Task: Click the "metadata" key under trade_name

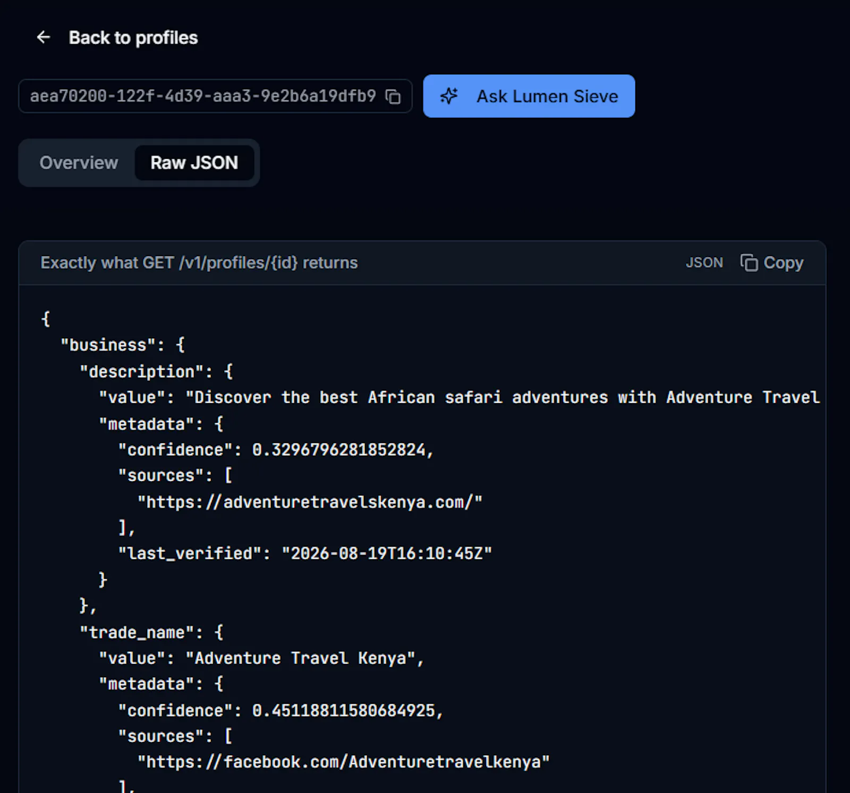Action: 147,684
